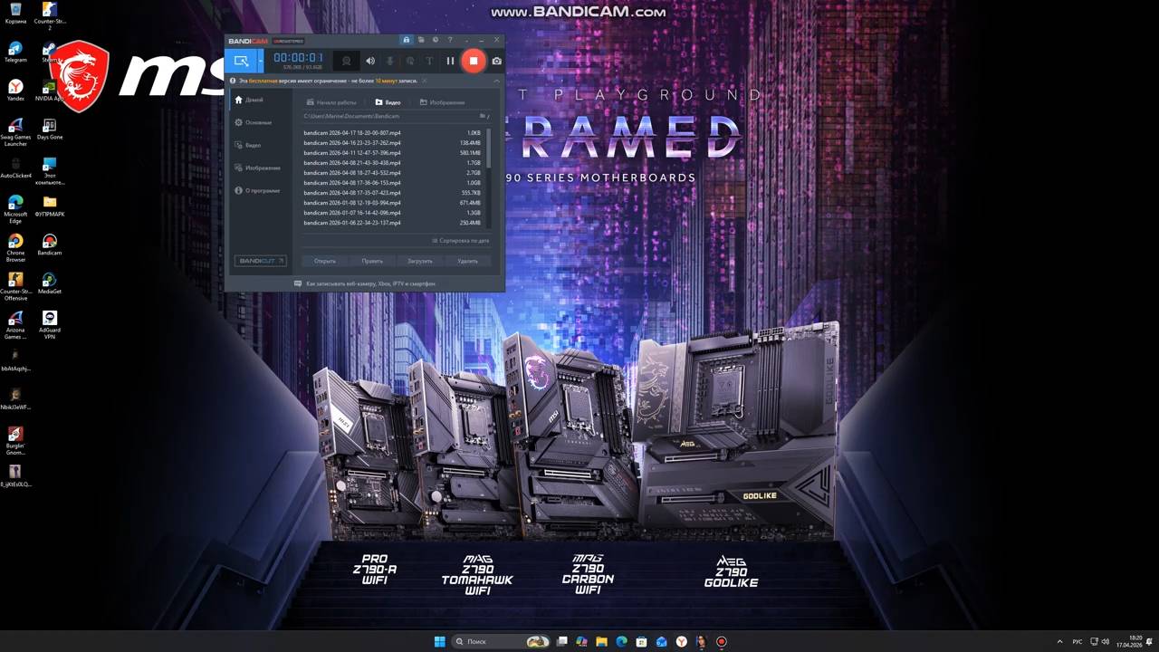Toggle the text overlay T icon
1159x652 pixels.
click(x=429, y=61)
